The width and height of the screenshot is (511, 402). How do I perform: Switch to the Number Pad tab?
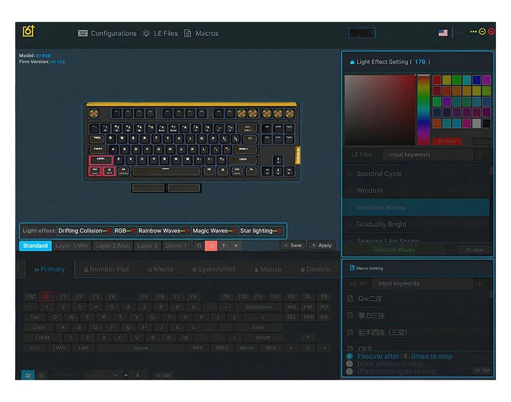click(x=106, y=269)
